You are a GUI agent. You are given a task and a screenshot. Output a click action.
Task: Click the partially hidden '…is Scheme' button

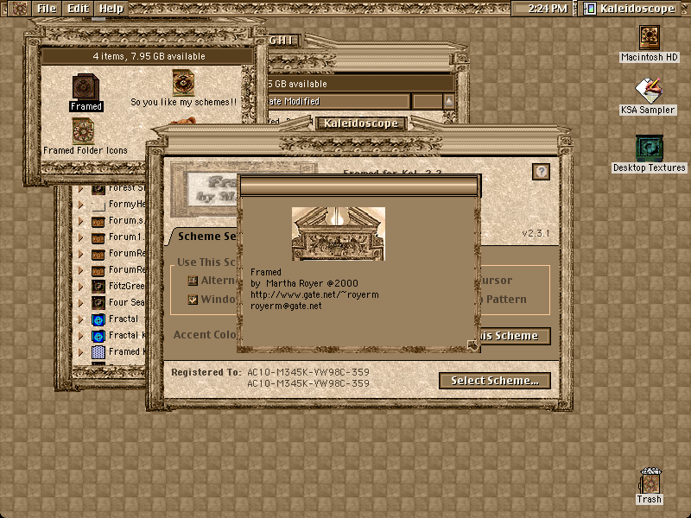coord(515,336)
